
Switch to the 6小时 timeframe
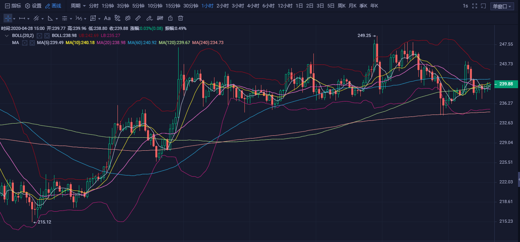click(x=269, y=6)
